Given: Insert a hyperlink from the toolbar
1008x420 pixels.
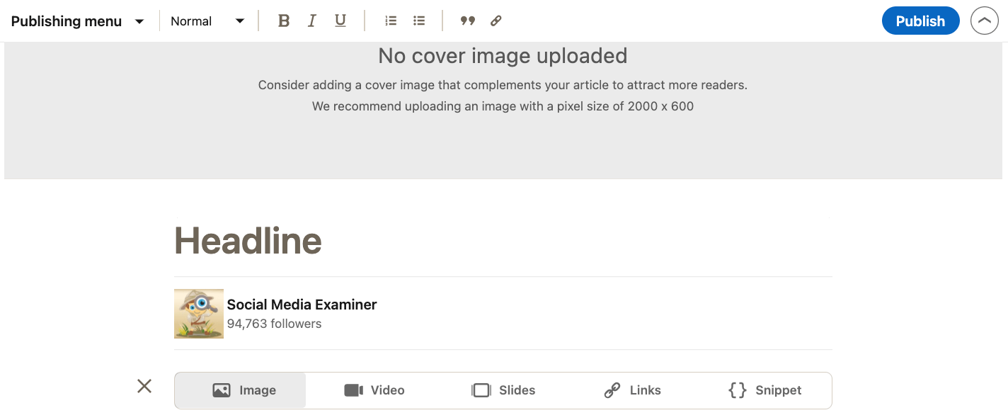Looking at the screenshot, I should pyautogui.click(x=496, y=21).
